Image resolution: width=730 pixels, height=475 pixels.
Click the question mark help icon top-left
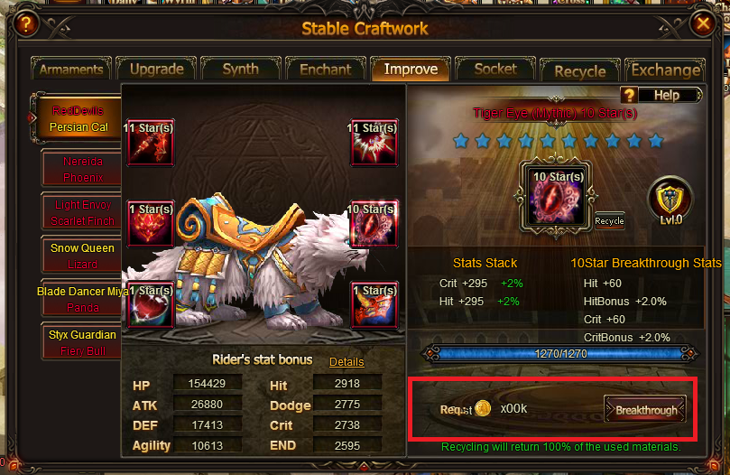pyautogui.click(x=26, y=23)
